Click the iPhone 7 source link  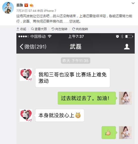tap(50, 11)
